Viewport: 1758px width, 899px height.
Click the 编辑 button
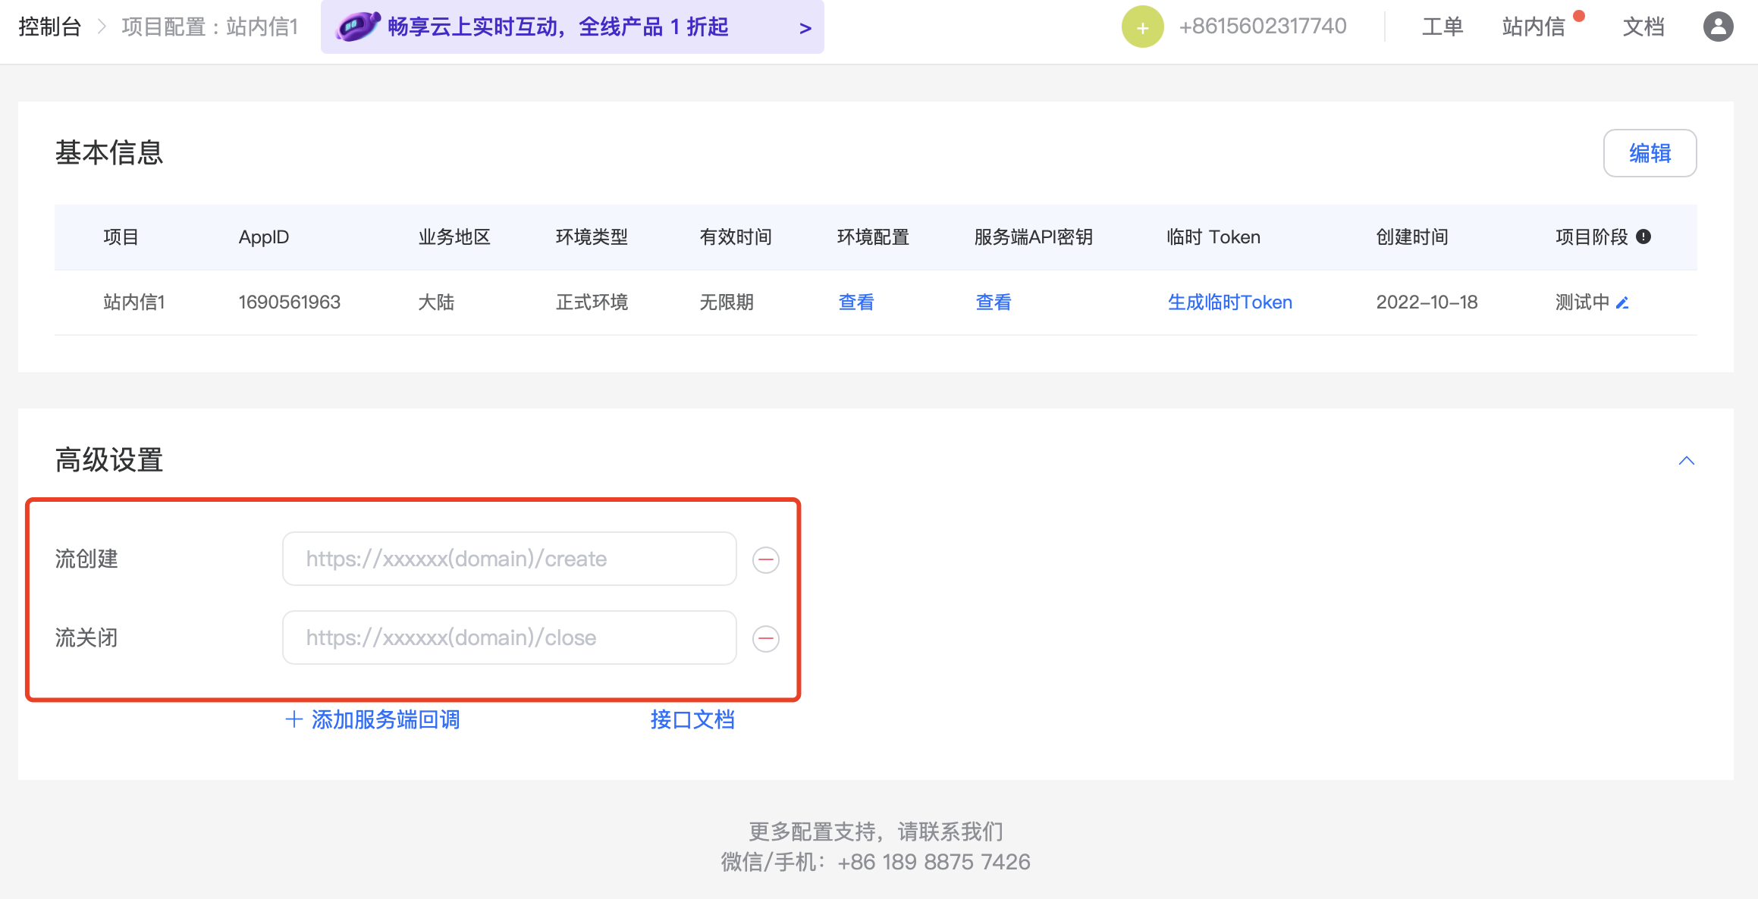coord(1650,153)
